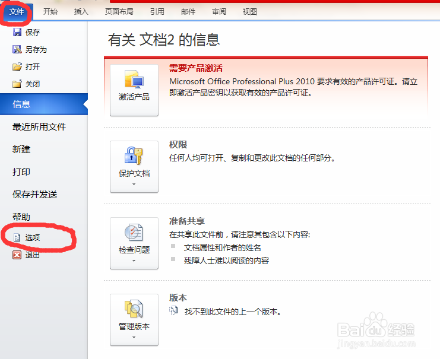Viewport: 440px width, 359px height.
Task: Select 信息 (Info) in the sidebar
Action: coord(44,104)
